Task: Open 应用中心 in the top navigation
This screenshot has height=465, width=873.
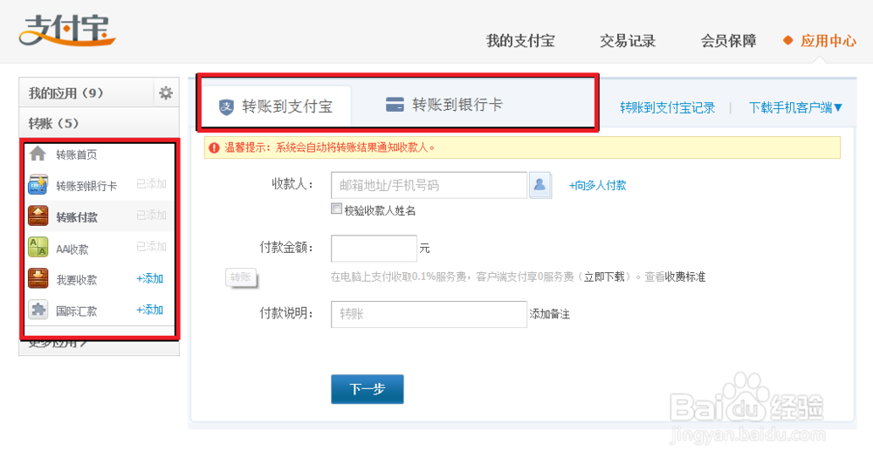Action: (828, 41)
